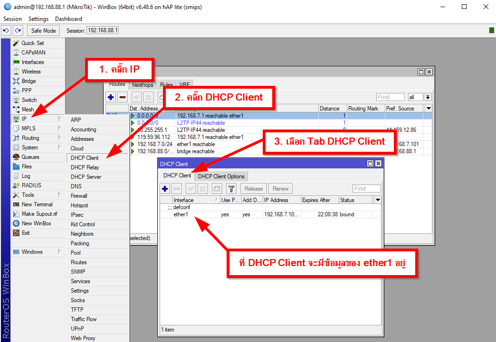The width and height of the screenshot is (496, 342).
Task: Open Bridge in sidebar
Action: pos(38,81)
